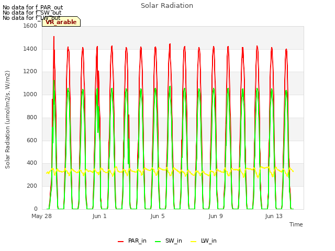This screenshot has width=335, height=251.
Task: Click the Time x-axis label
Action: click(296, 224)
